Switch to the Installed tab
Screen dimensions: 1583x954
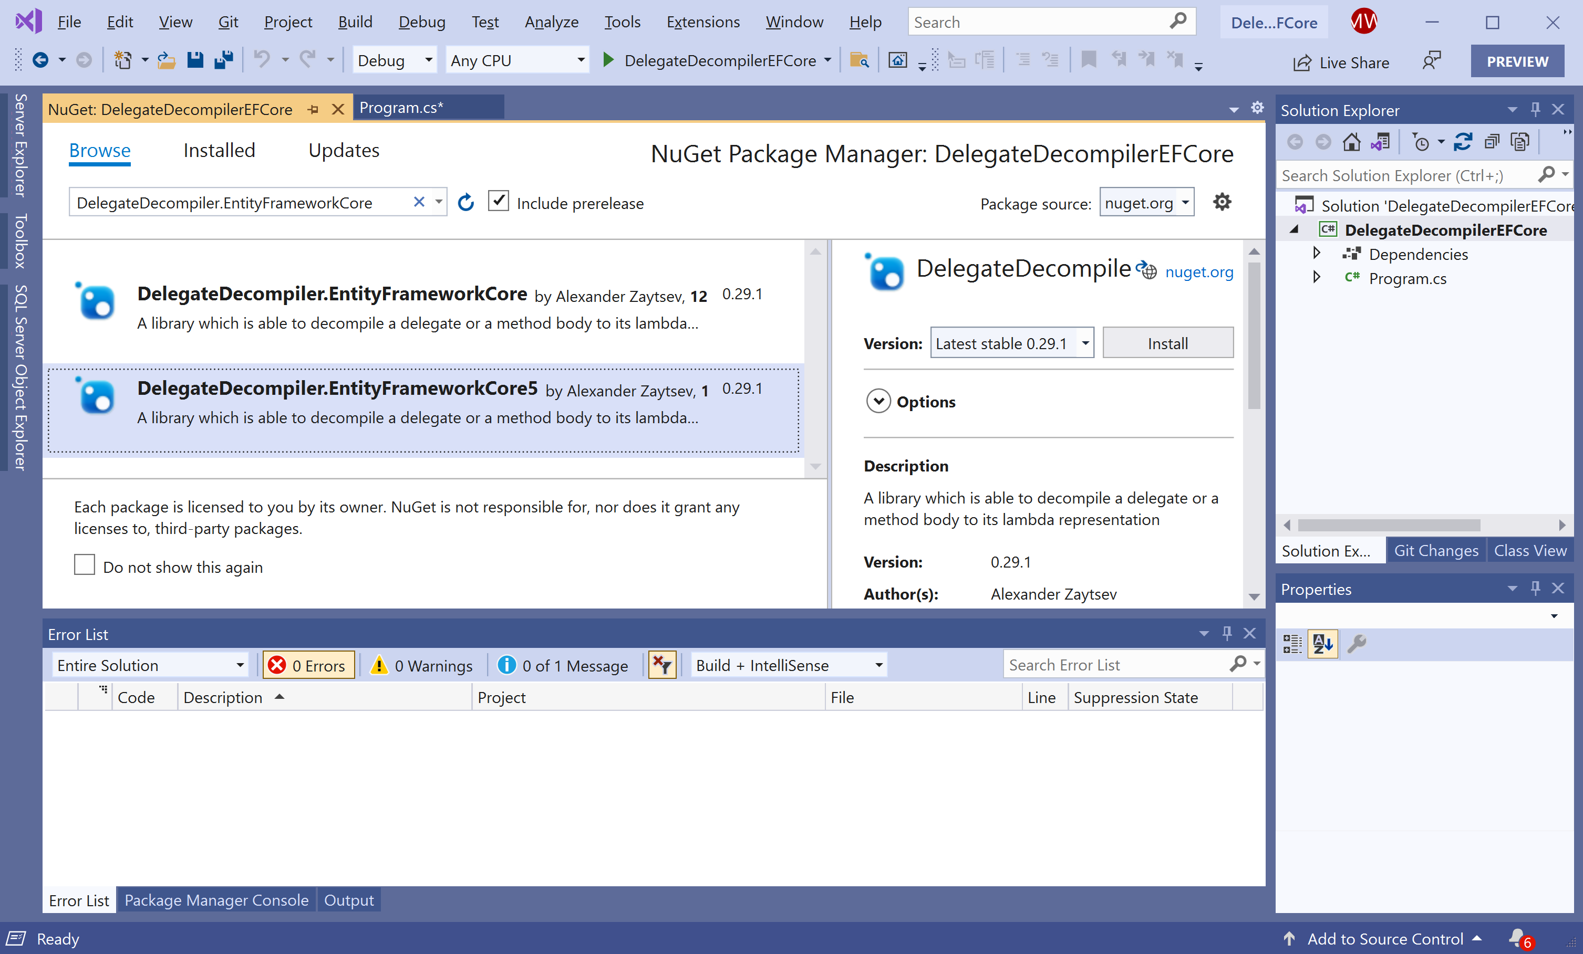tap(219, 150)
